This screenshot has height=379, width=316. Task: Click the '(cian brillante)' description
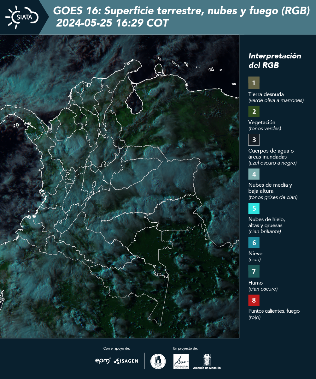pyautogui.click(x=265, y=231)
